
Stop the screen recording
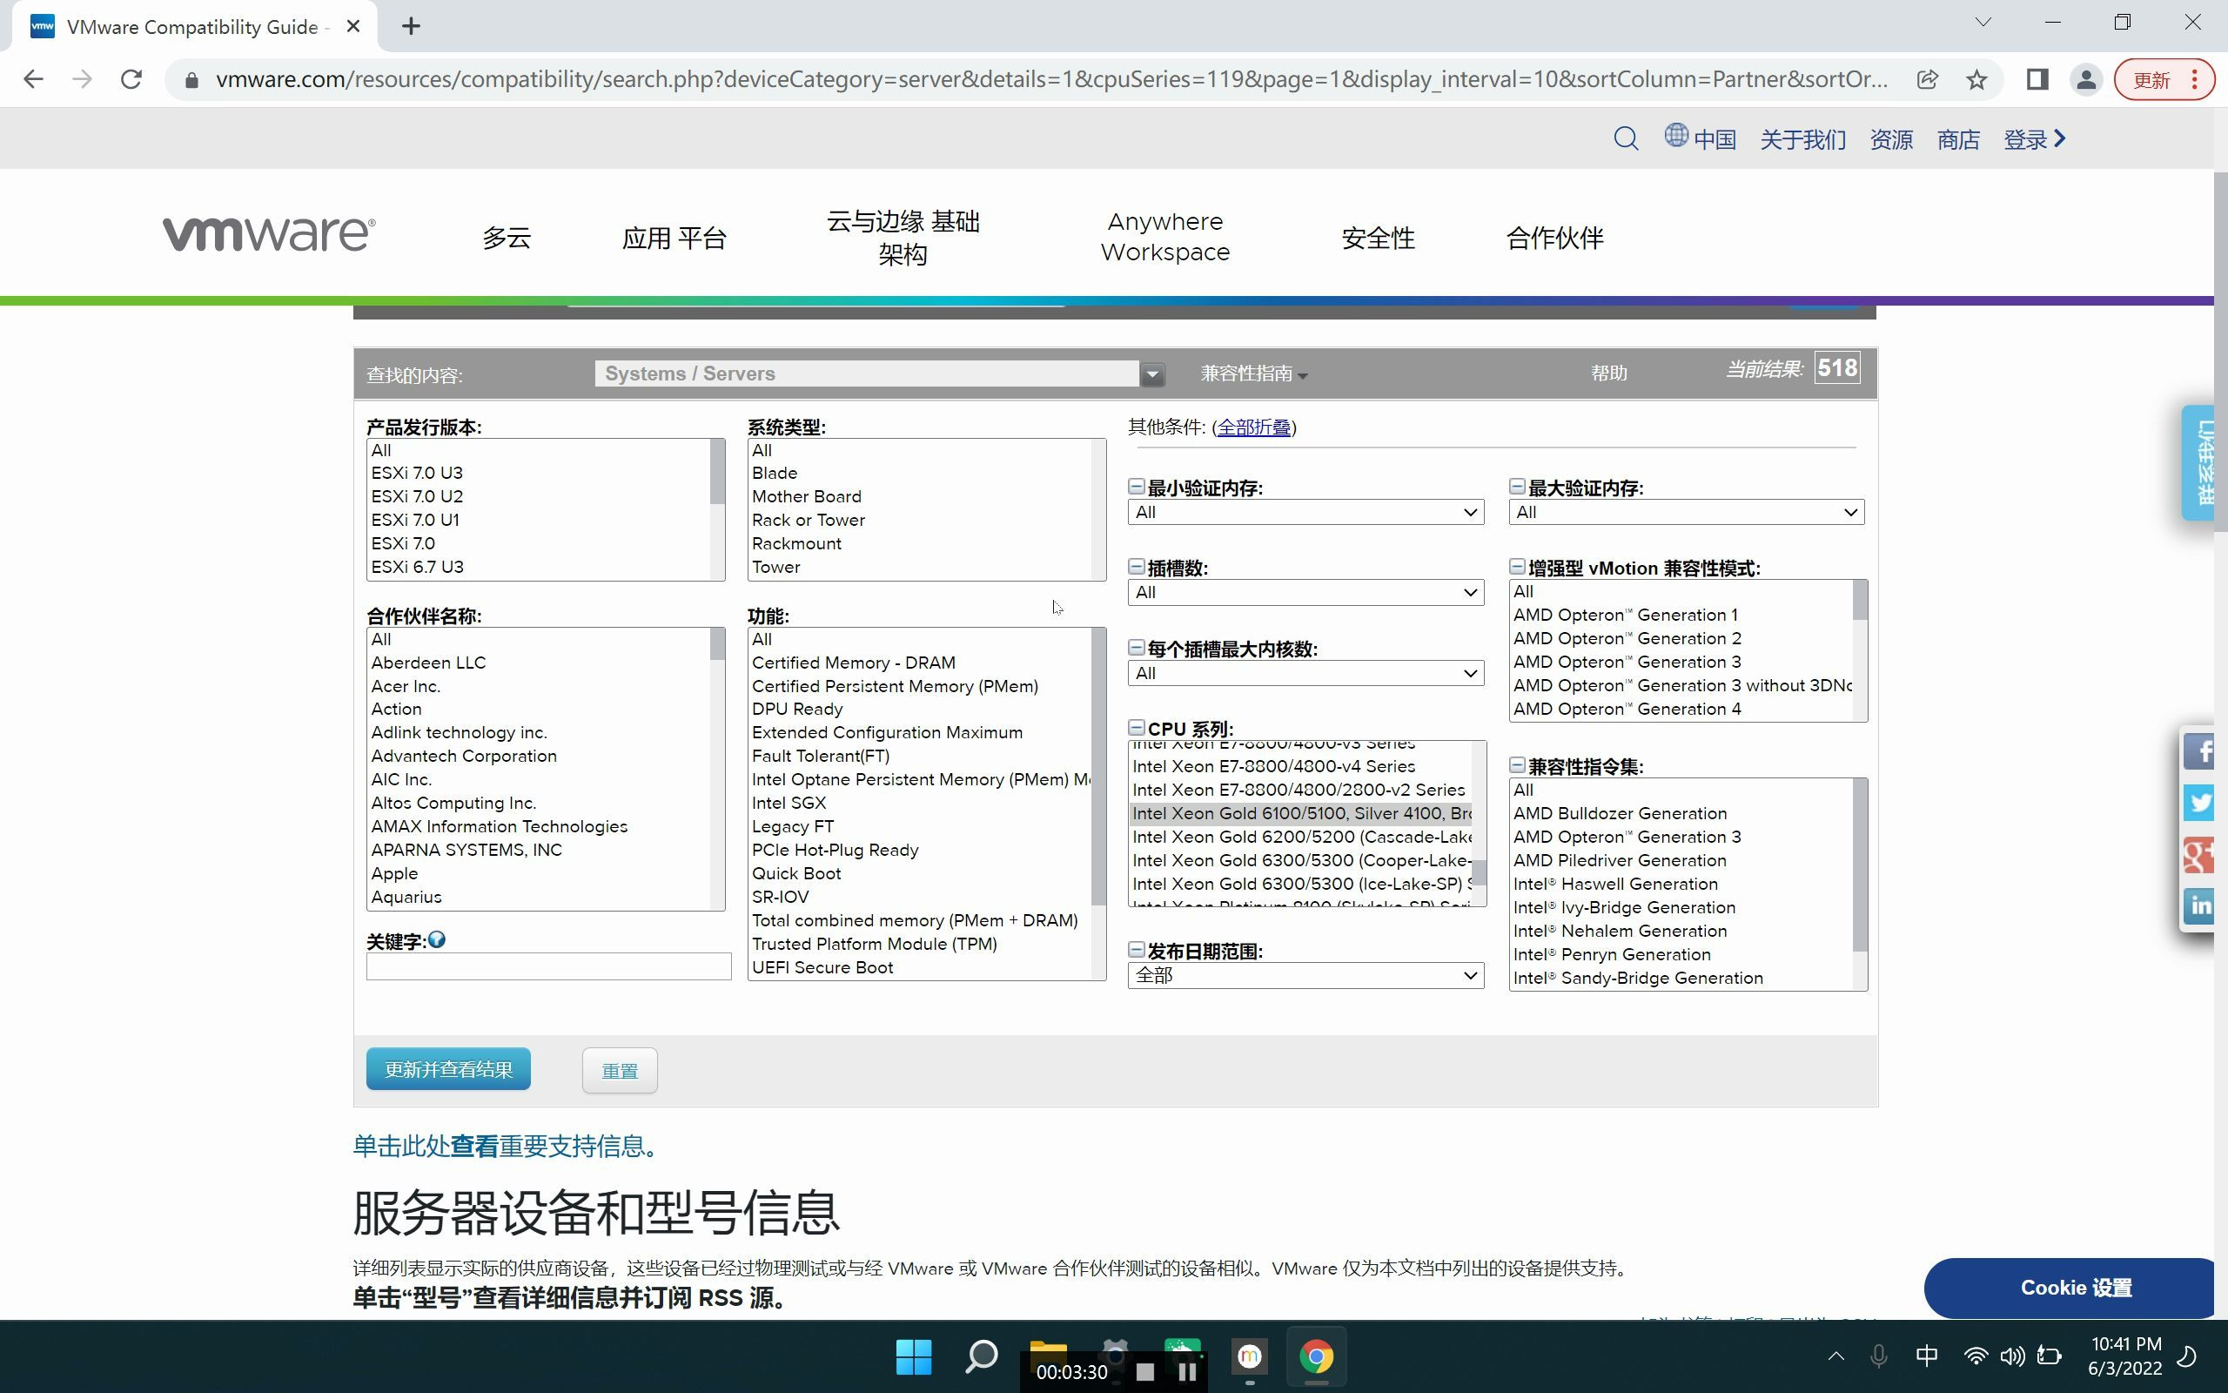point(1145,1372)
